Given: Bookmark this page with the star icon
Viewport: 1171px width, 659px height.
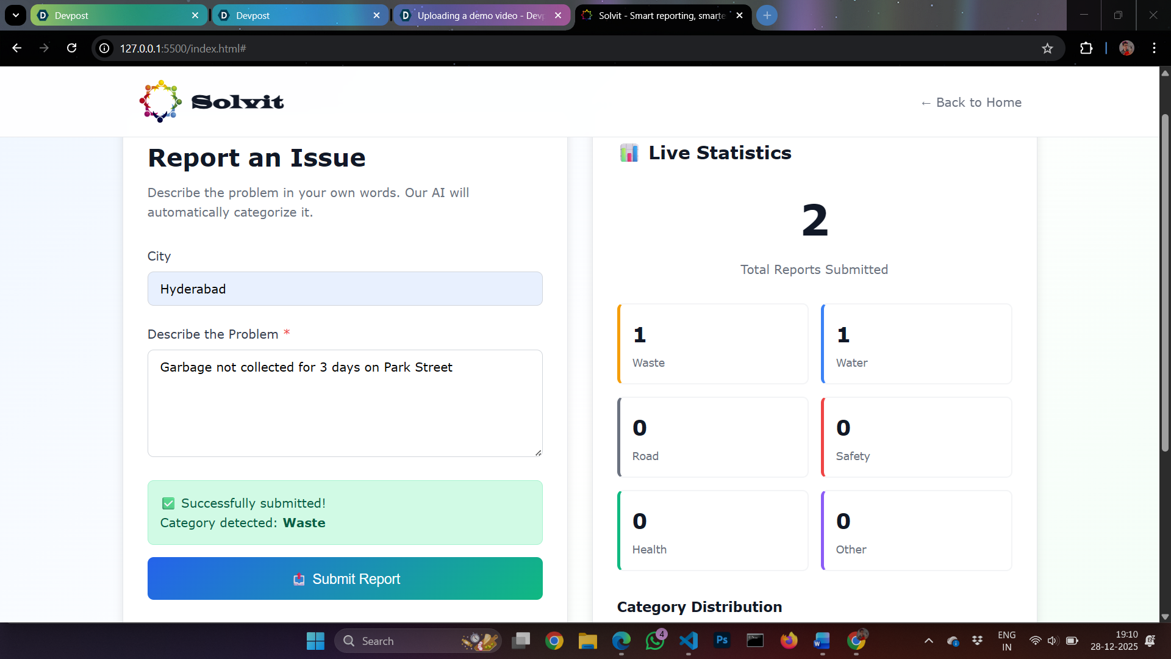Looking at the screenshot, I should [1047, 48].
